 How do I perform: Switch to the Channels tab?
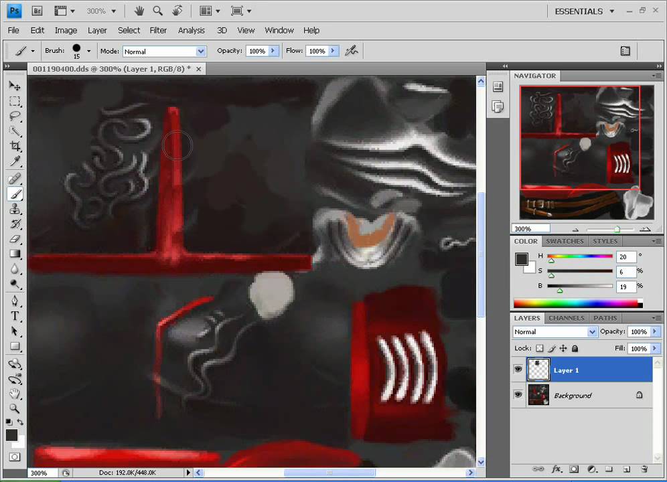(x=566, y=318)
